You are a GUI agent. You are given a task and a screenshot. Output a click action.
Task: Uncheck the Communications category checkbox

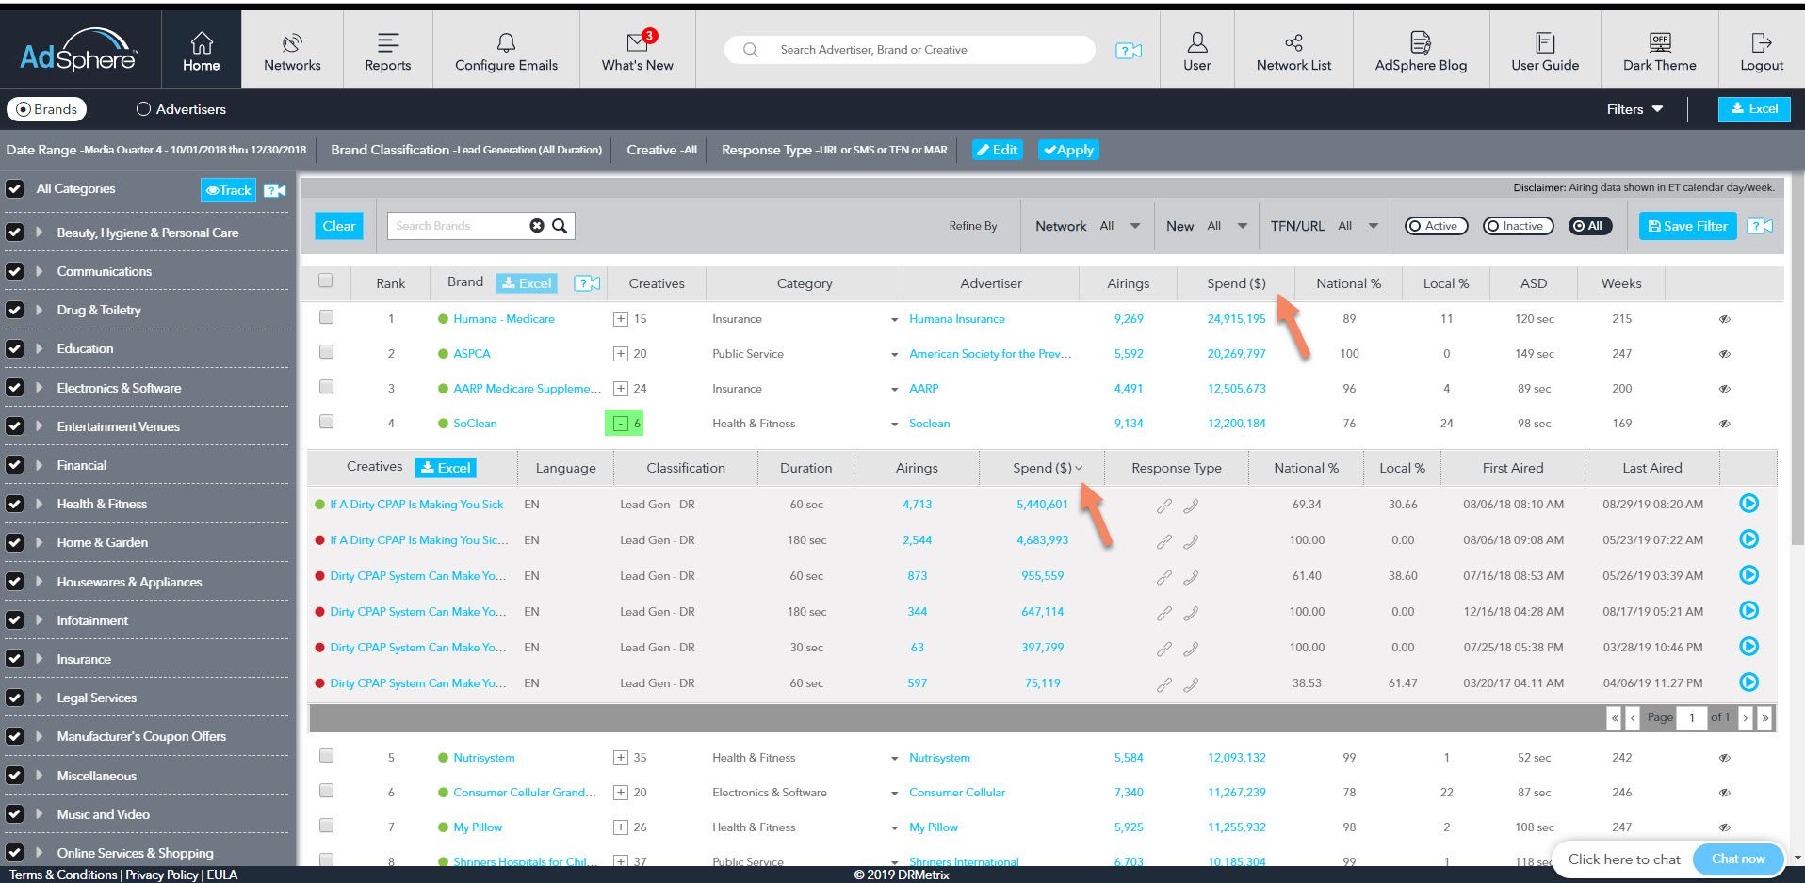(15, 271)
